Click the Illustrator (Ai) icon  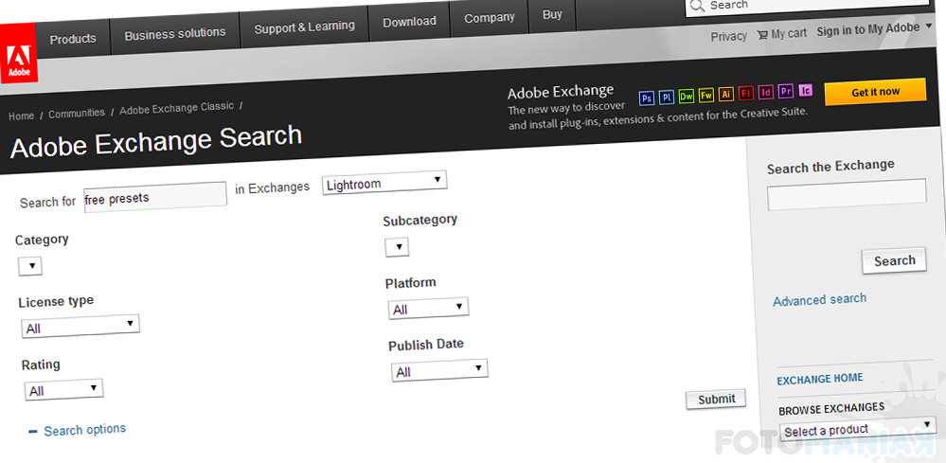coord(726,94)
